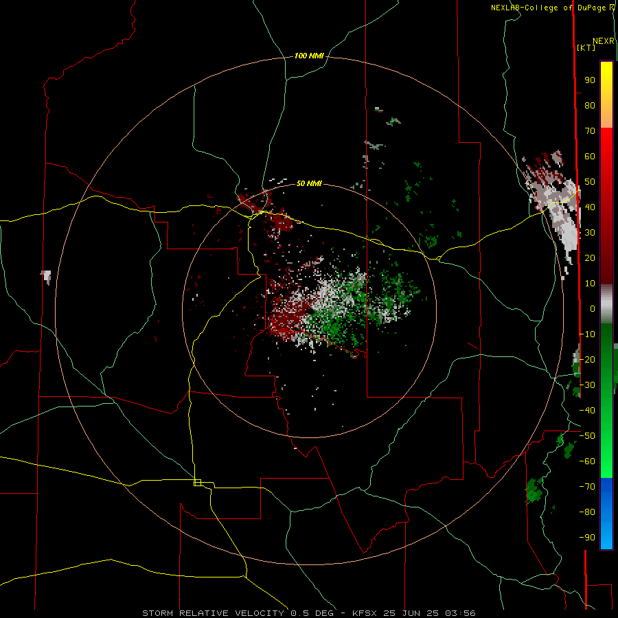The width and height of the screenshot is (618, 618).
Task: Click the -30 value on velocity scale
Action: [x=587, y=385]
